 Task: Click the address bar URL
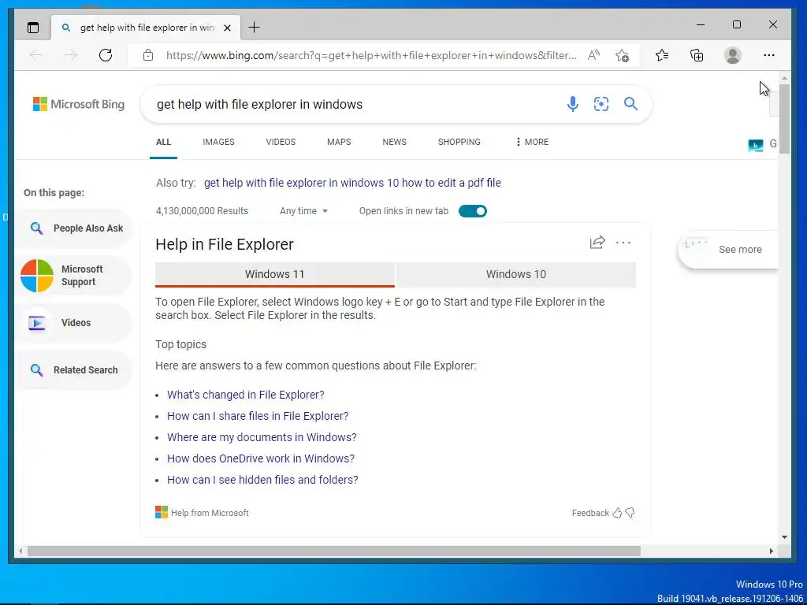tap(371, 55)
